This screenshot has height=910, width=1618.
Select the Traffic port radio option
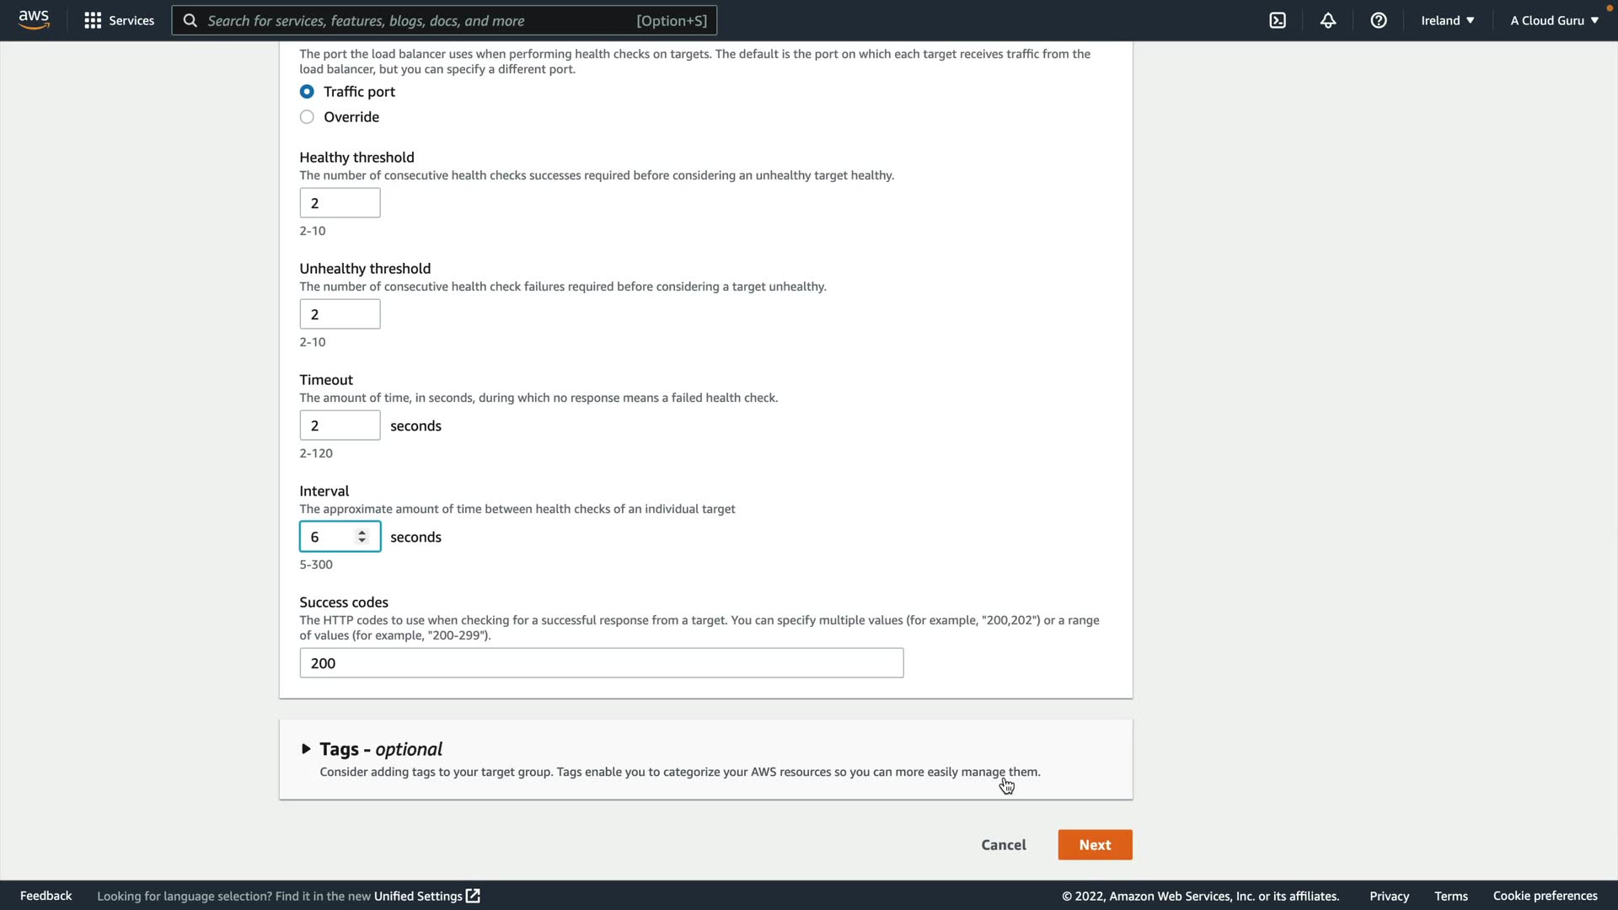point(307,92)
